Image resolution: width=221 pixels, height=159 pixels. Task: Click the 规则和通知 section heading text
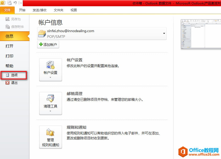point(76,127)
